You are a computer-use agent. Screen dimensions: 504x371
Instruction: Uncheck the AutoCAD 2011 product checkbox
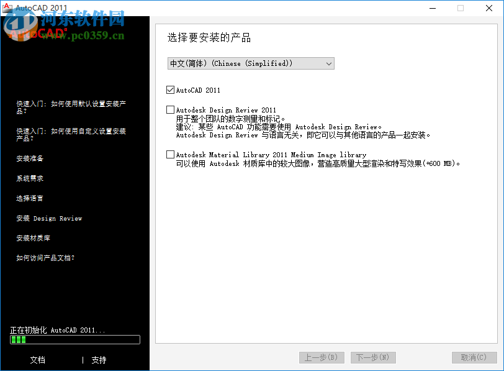(x=170, y=89)
